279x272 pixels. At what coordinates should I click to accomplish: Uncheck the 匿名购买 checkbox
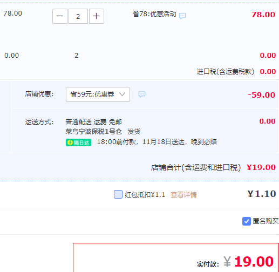click(247, 221)
